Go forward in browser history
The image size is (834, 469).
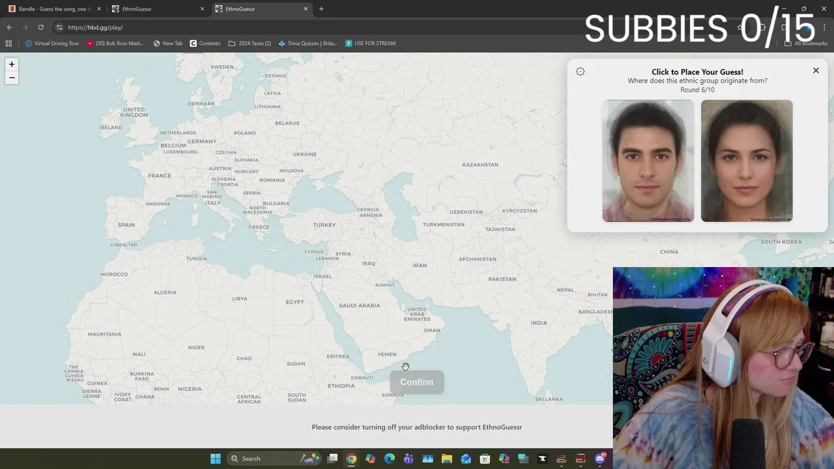tap(25, 27)
